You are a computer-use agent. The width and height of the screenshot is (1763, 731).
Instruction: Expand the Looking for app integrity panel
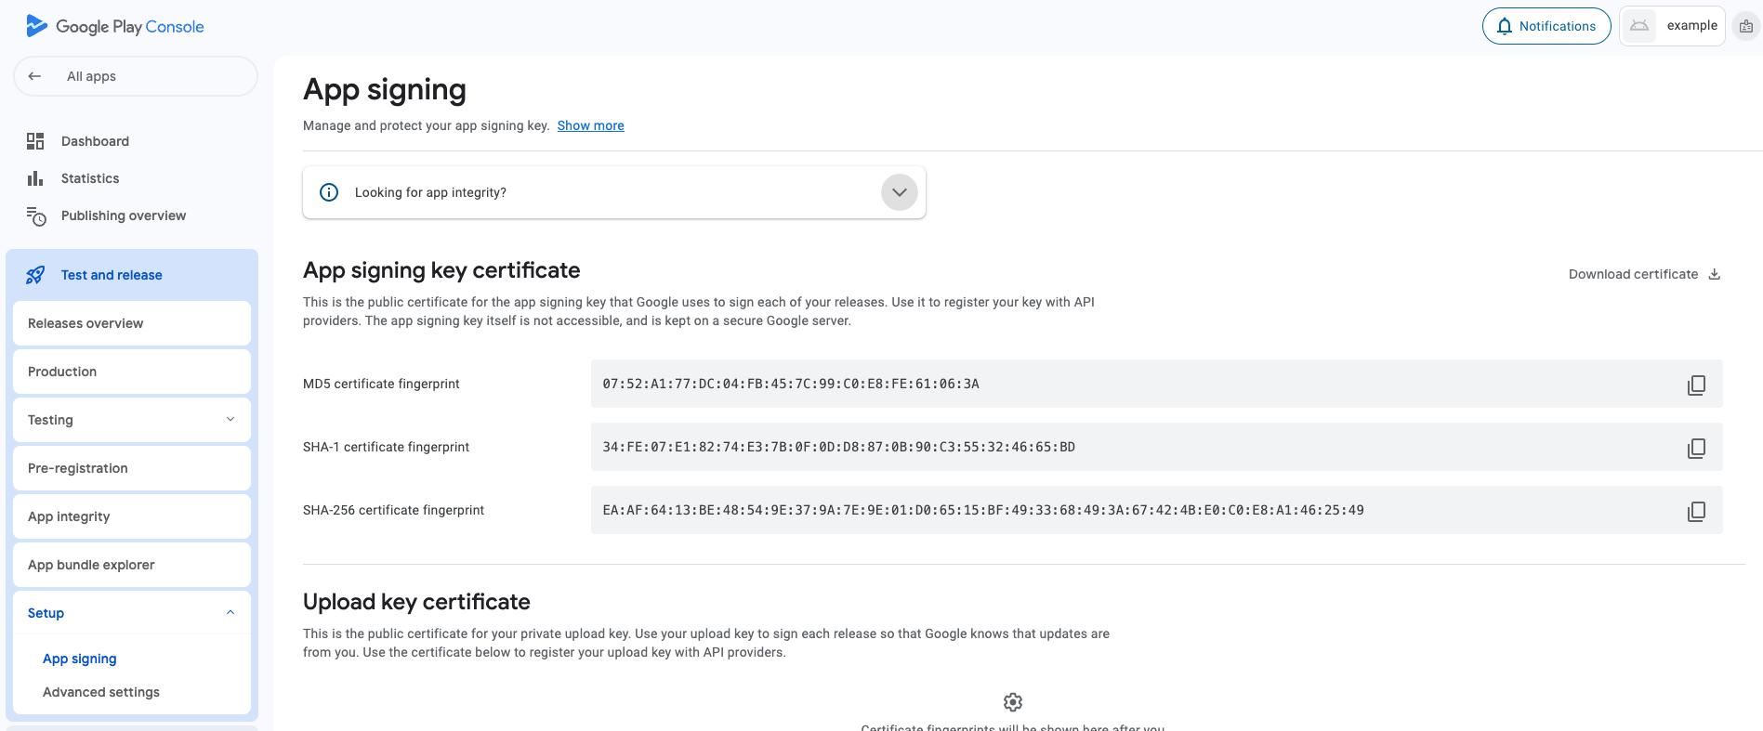tap(899, 192)
